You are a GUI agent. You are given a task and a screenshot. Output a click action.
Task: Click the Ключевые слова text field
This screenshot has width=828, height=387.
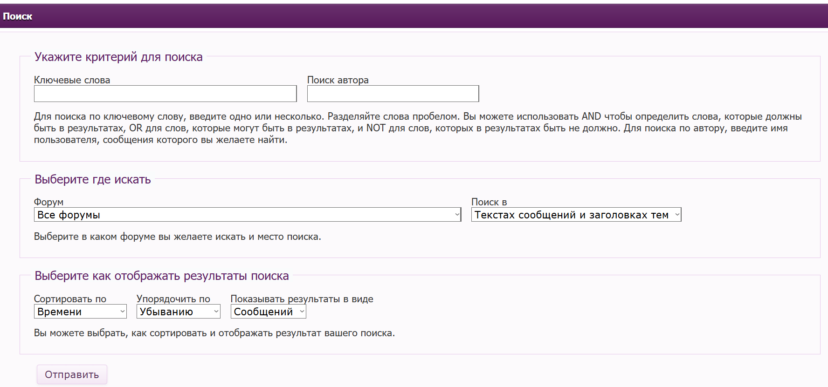tap(165, 94)
